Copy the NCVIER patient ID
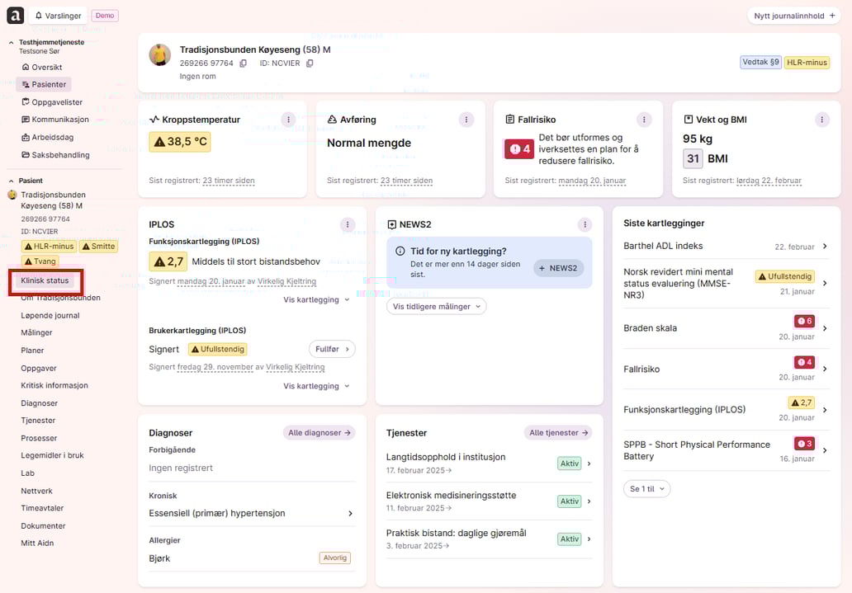This screenshot has height=593, width=852. point(310,64)
